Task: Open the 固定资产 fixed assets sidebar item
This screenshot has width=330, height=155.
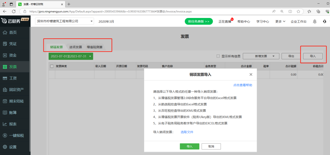Action: [15, 90]
